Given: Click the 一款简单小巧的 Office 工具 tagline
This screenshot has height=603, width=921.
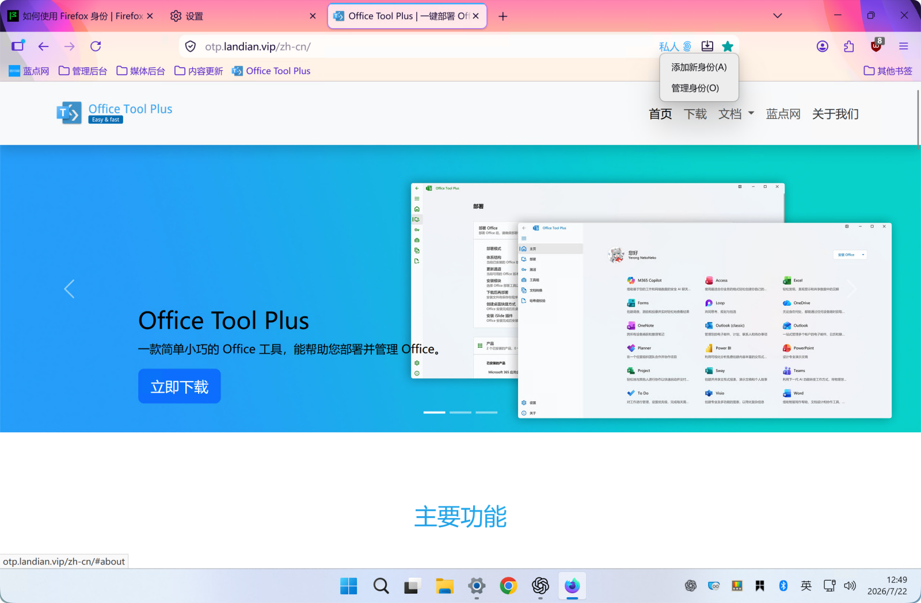Looking at the screenshot, I should point(289,349).
